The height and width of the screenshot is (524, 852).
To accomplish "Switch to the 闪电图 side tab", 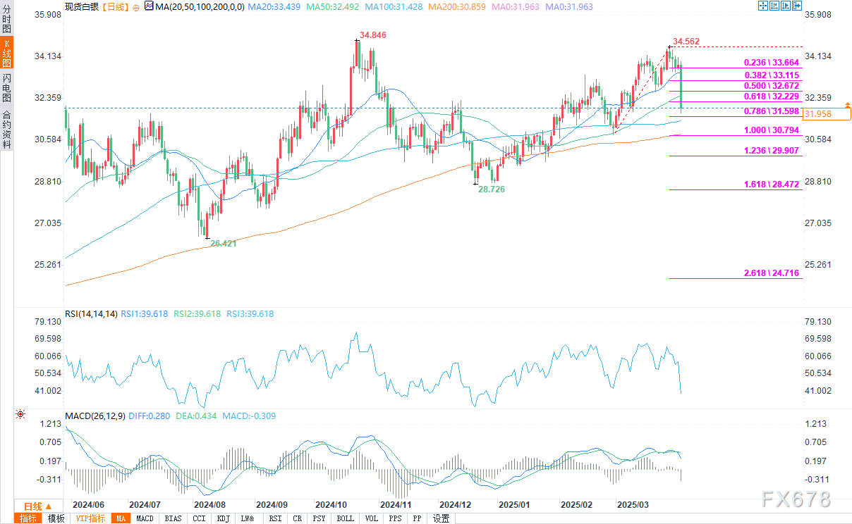I will click(6, 89).
